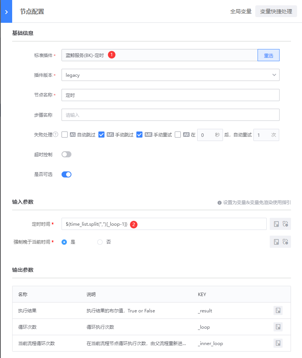Screen dimensions: 302x358
Task: Click variable icon in _loop row
Action: tap(278, 327)
